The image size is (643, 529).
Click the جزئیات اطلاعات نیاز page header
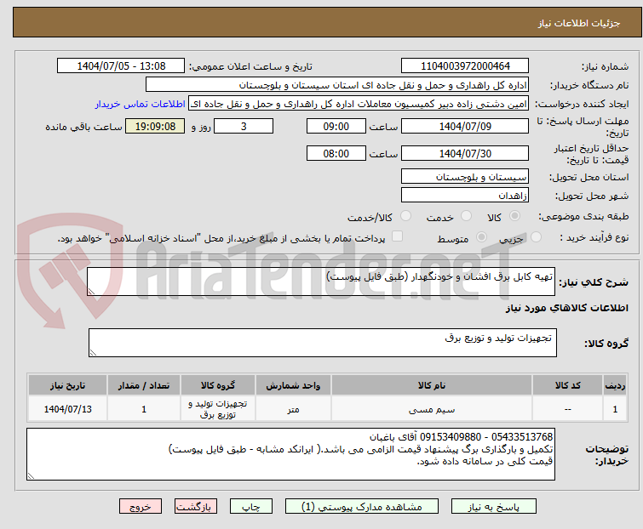(x=579, y=23)
